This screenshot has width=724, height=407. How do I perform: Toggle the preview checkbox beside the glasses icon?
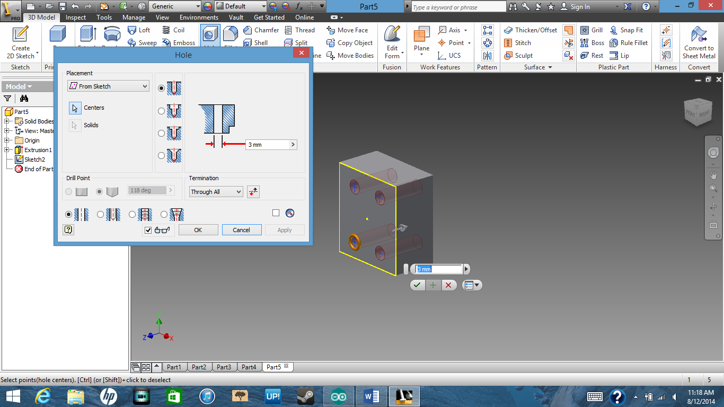point(147,229)
